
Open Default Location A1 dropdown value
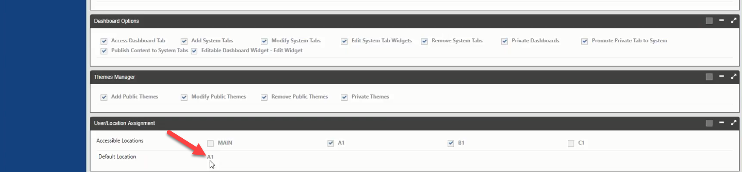pos(210,157)
